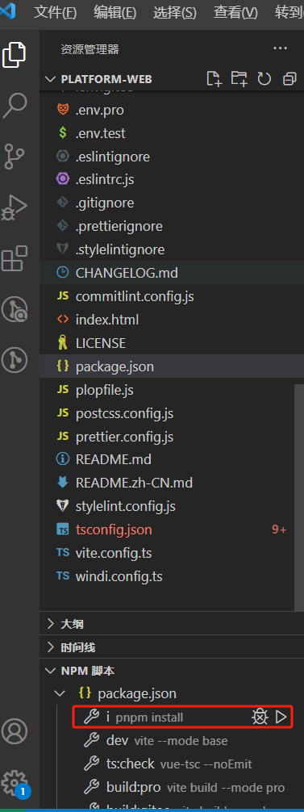
Task: Collapse all folders in explorer
Action: pyautogui.click(x=289, y=79)
